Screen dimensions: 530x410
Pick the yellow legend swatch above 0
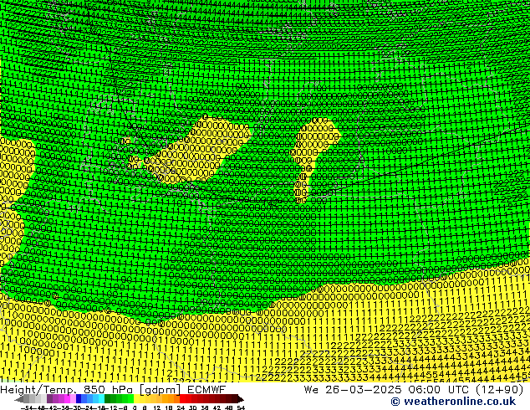pos(137,398)
